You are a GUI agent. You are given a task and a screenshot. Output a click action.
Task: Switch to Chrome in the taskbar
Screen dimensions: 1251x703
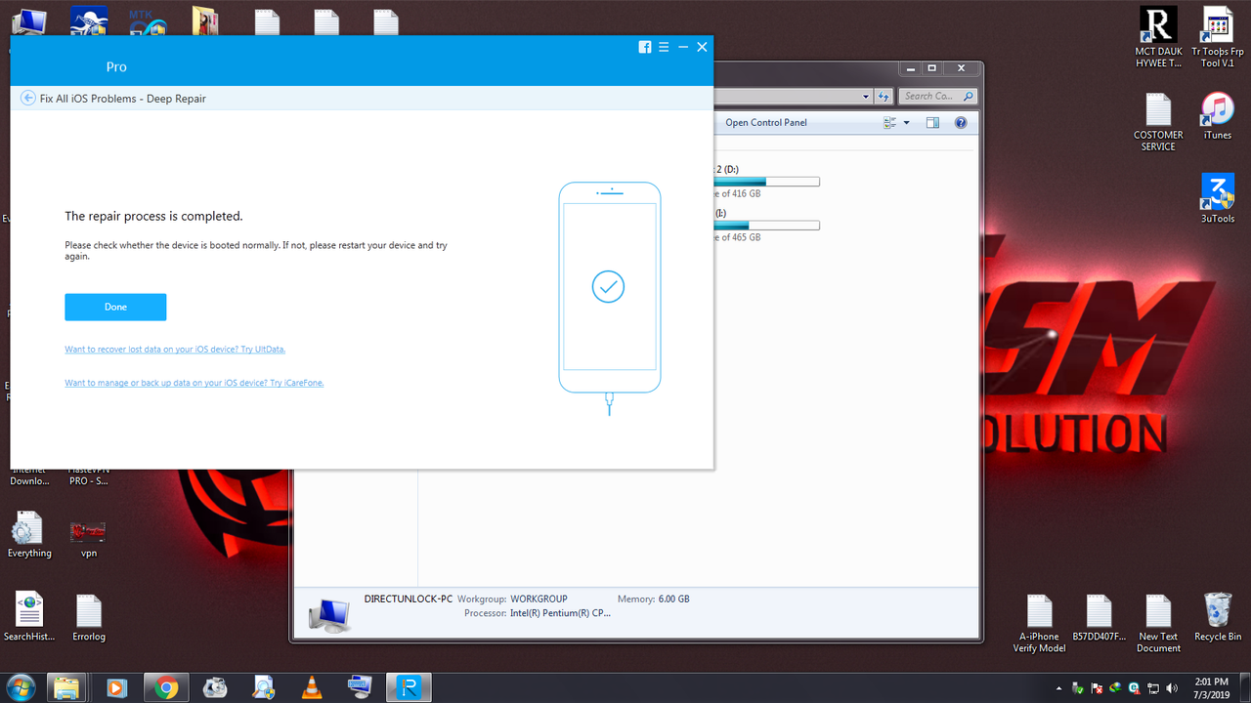(166, 687)
